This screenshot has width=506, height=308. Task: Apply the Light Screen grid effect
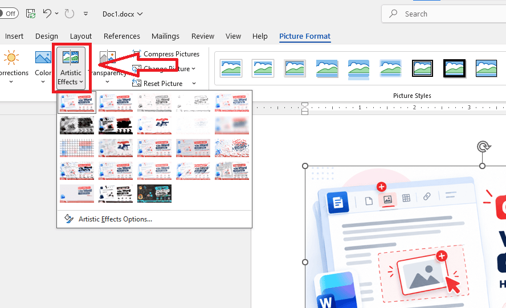click(x=77, y=148)
